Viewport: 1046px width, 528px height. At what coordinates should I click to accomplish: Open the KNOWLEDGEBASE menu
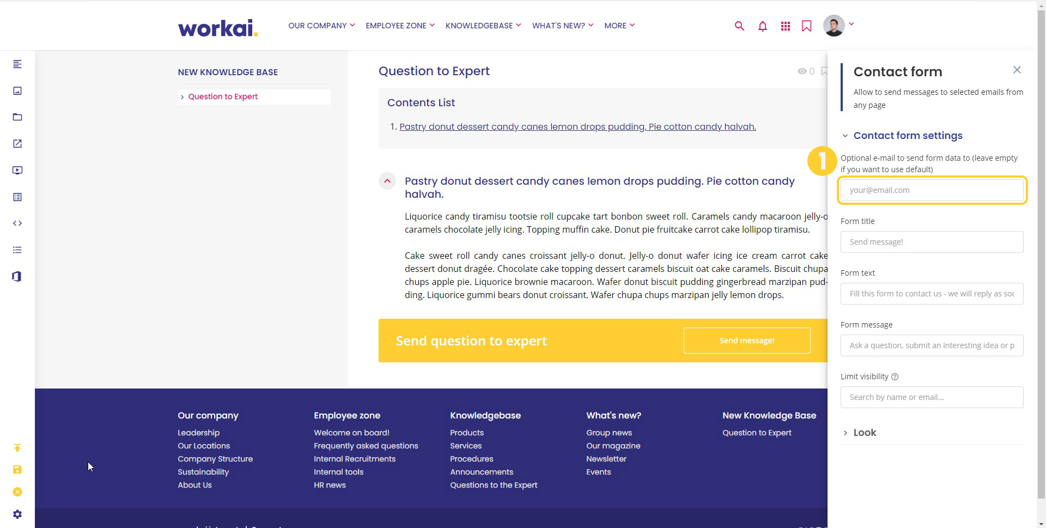483,26
